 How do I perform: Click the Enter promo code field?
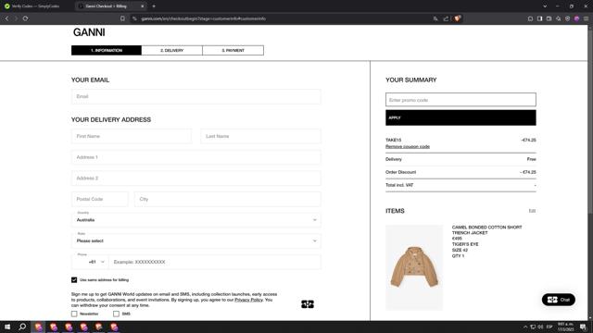click(461, 100)
